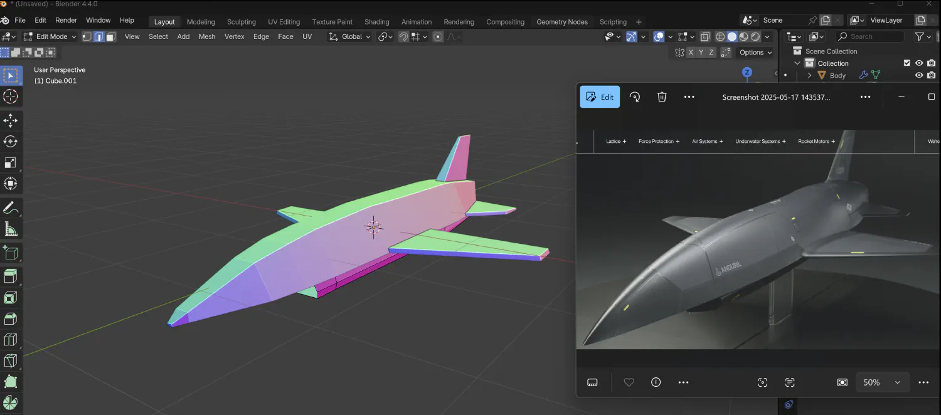
Task: Switch to face select mode
Action: [111, 37]
